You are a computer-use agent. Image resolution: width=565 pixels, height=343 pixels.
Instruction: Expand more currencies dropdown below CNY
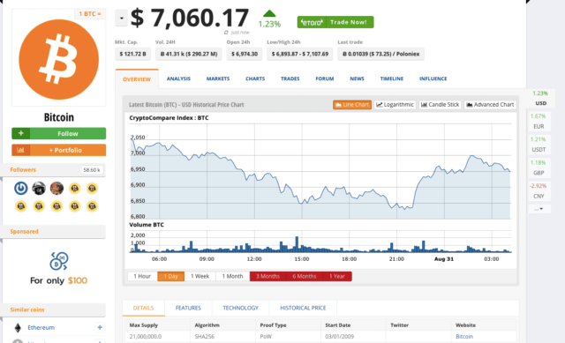[x=539, y=209]
